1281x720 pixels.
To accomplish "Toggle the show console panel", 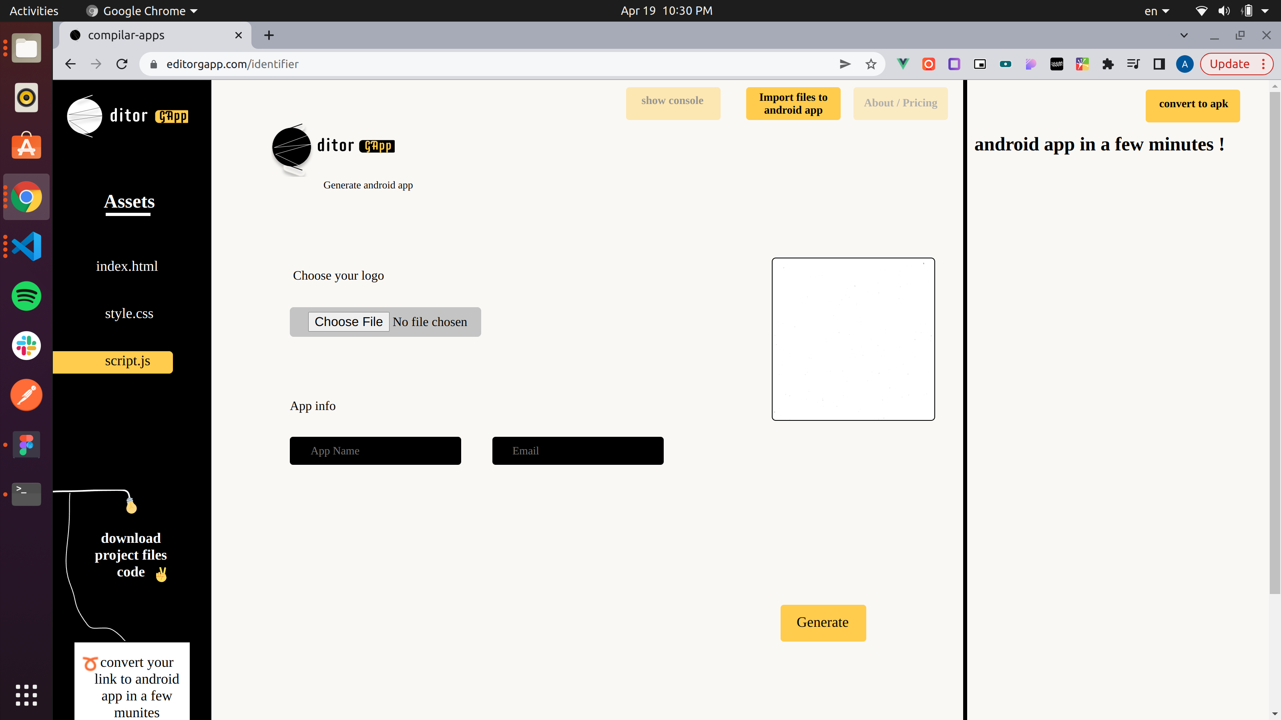I will tap(673, 103).
